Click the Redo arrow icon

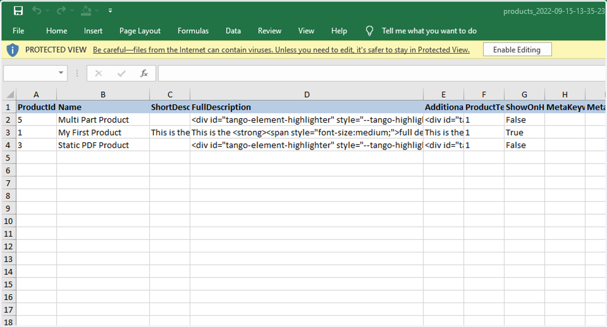[x=61, y=11]
